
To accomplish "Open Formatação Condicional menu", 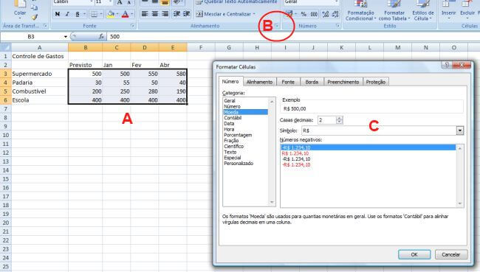I will coord(360,11).
